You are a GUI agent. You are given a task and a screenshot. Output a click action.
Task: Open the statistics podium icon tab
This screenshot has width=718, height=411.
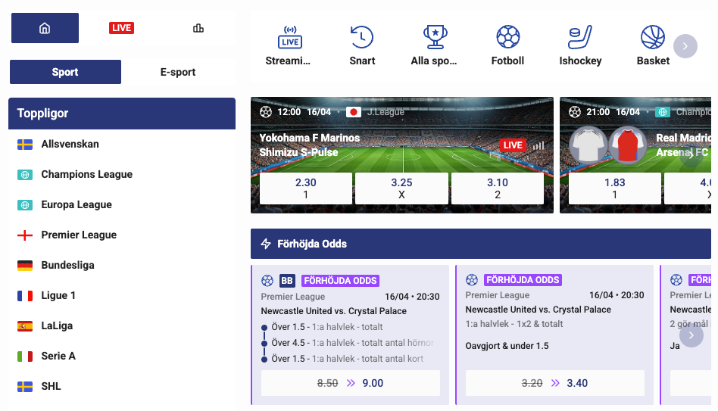(x=198, y=28)
